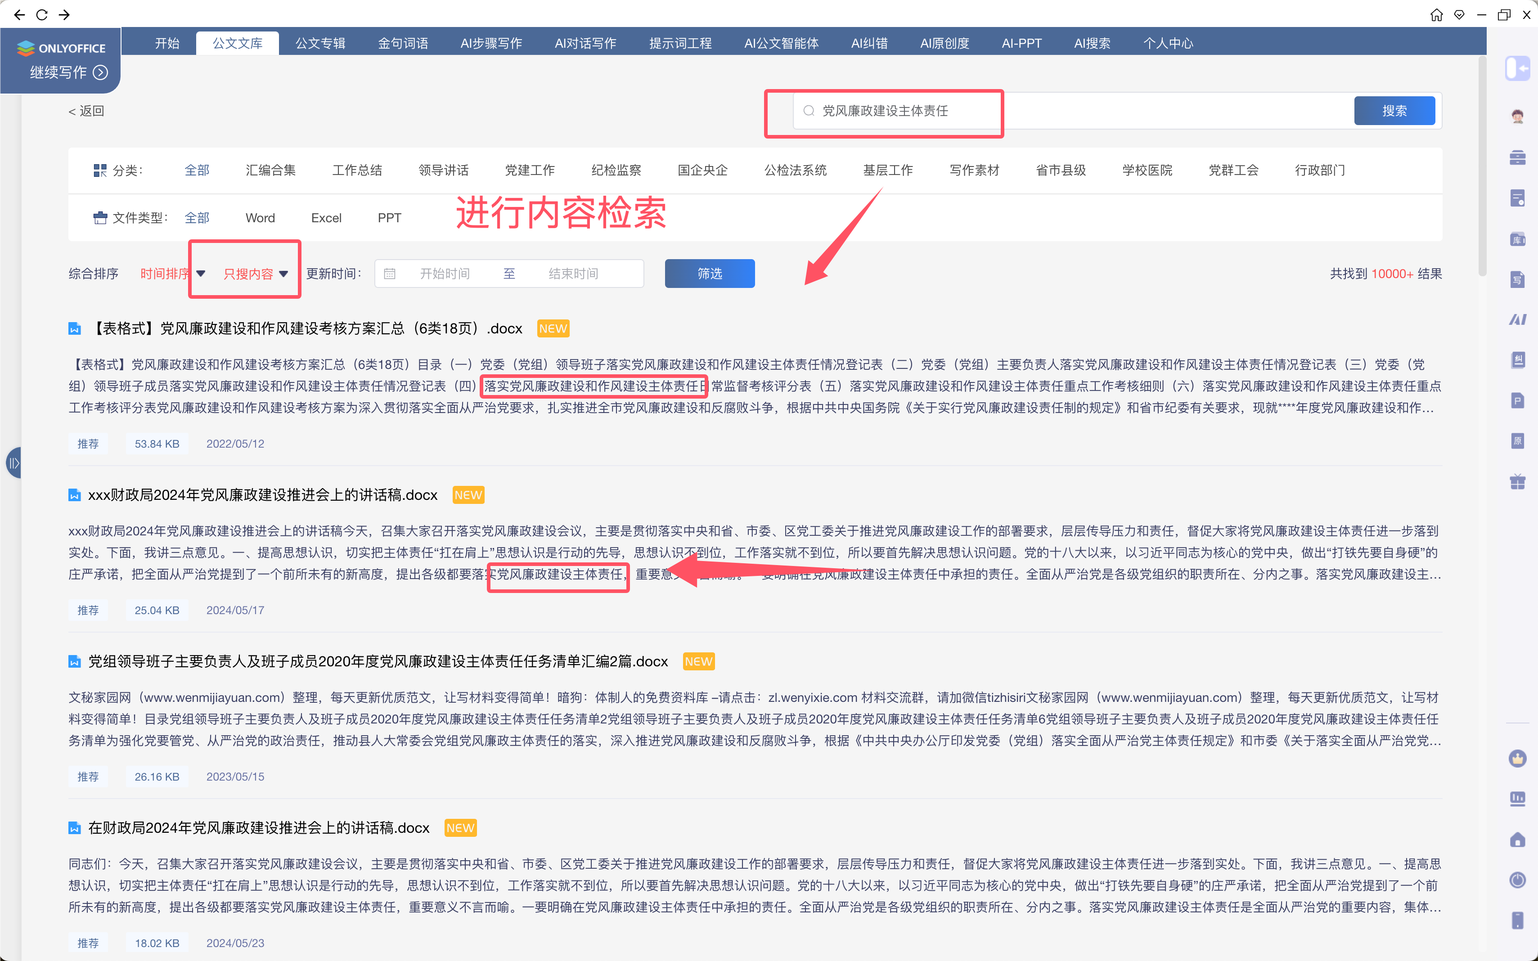The width and height of the screenshot is (1538, 961).
Task: Click the house home icon in sidebar
Action: pyautogui.click(x=1518, y=840)
